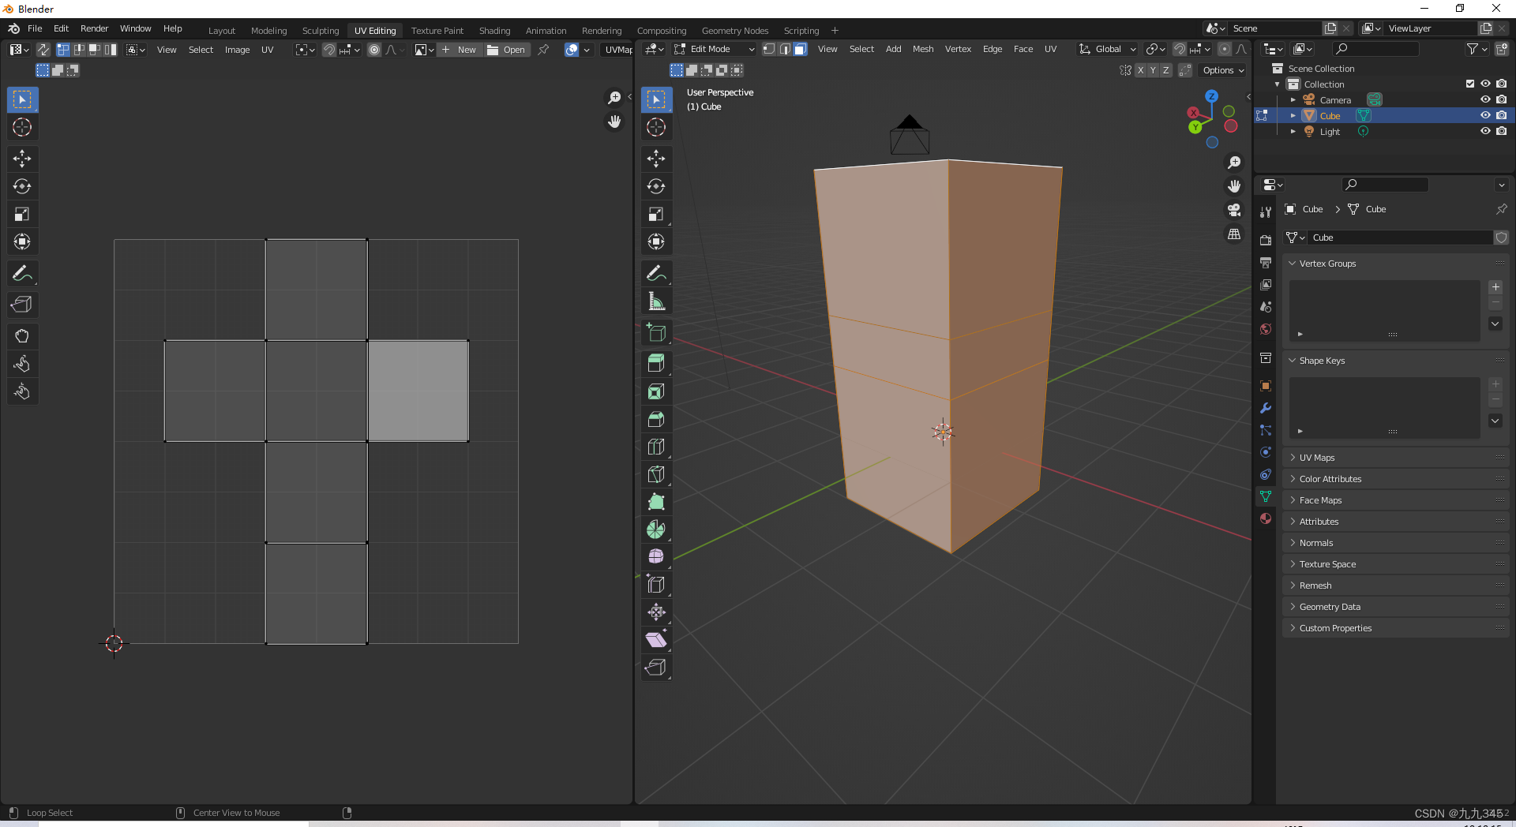Click the Open image button
Screen dimensions: 1516x827
click(507, 50)
